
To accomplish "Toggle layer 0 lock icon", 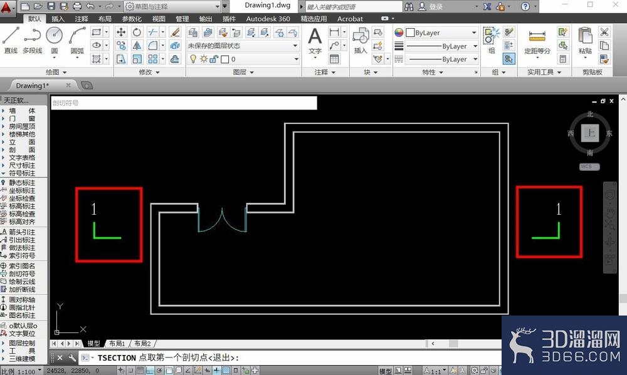I will (214, 59).
